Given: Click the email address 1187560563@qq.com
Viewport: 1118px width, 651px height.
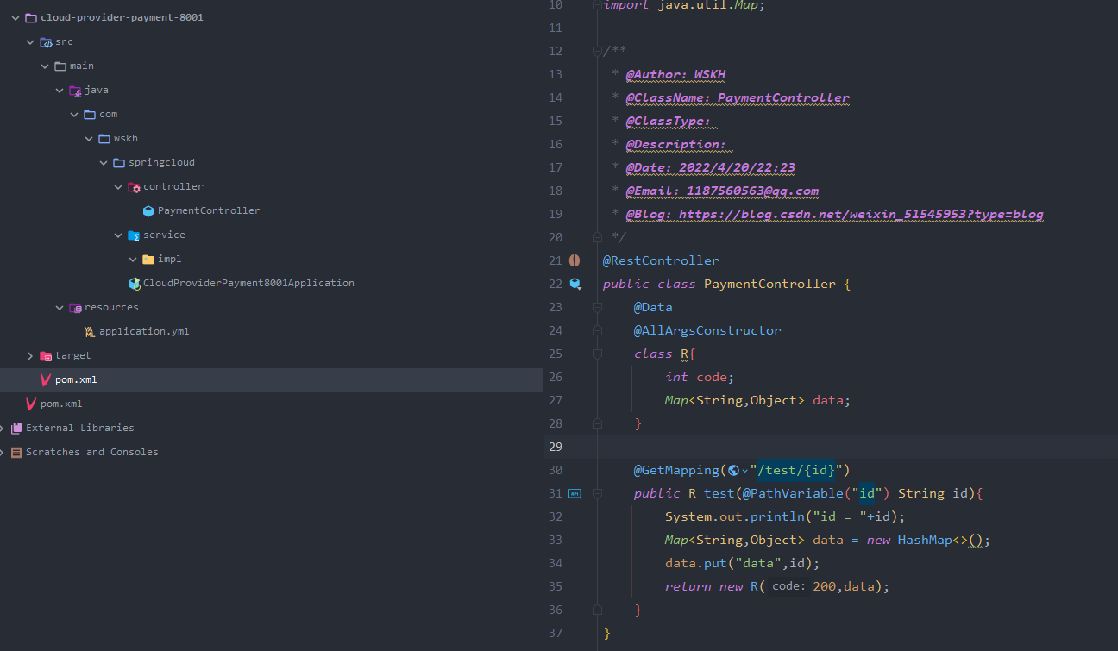Looking at the screenshot, I should (752, 191).
